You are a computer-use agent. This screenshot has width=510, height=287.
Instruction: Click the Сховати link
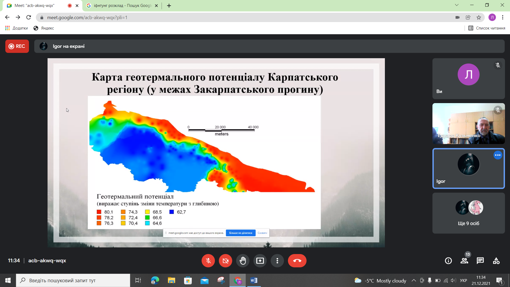(262, 233)
